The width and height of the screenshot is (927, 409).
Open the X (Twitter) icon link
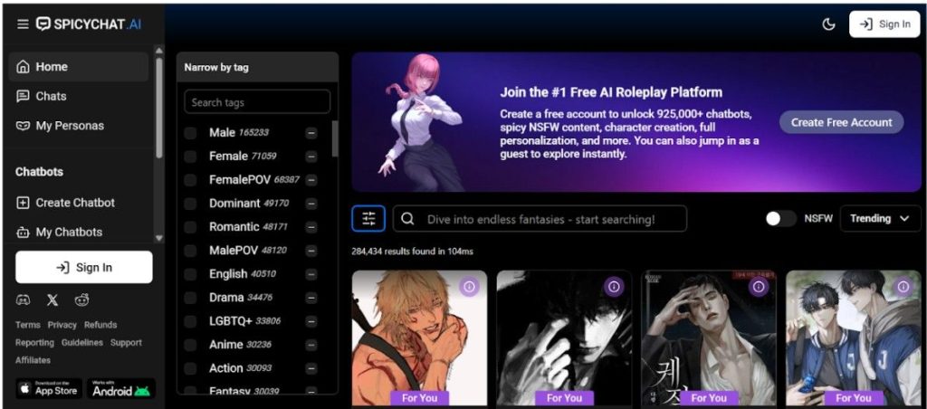(x=53, y=300)
